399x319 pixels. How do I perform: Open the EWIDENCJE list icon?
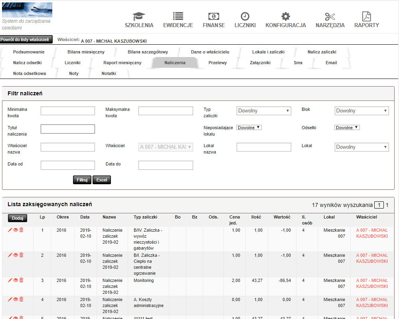(x=178, y=16)
